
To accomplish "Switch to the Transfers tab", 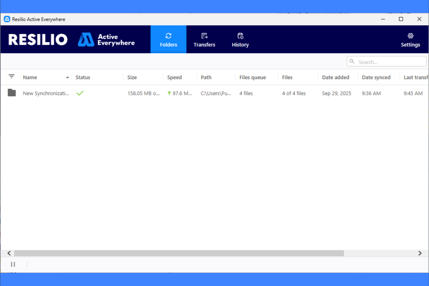I will coord(204,40).
